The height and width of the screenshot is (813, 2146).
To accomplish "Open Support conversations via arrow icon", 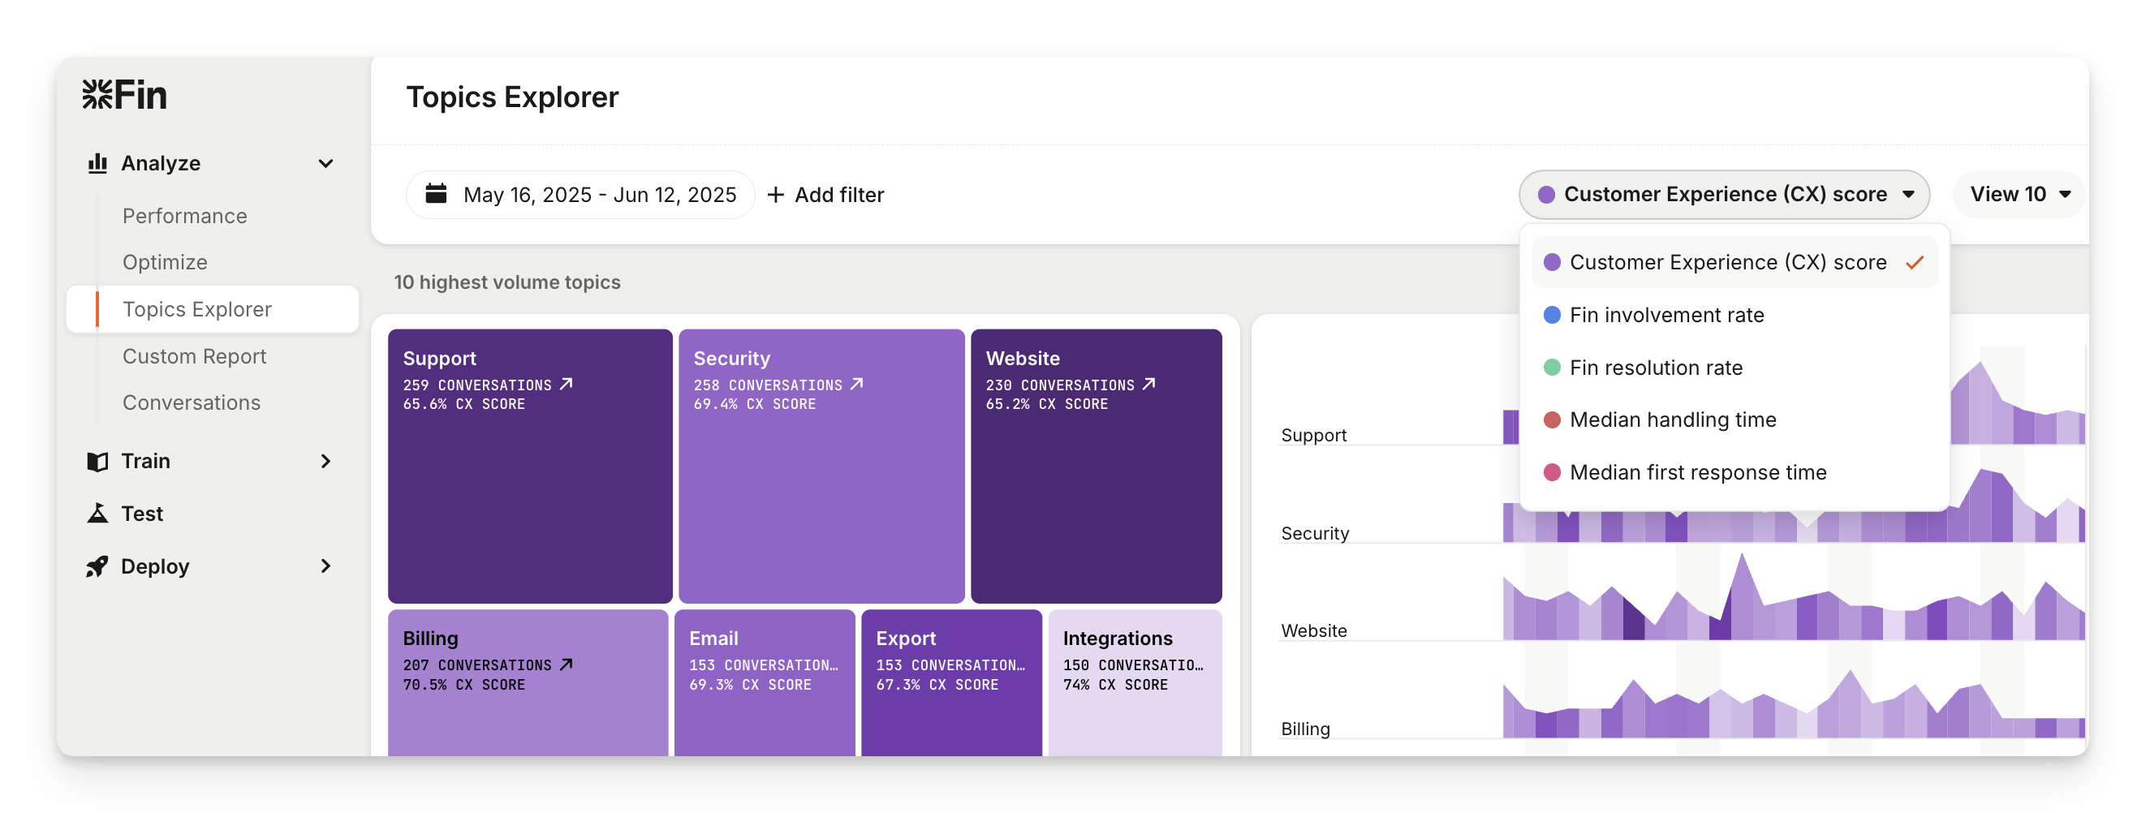I will (x=567, y=384).
